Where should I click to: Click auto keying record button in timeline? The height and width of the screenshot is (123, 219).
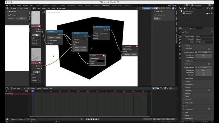pos(81,119)
